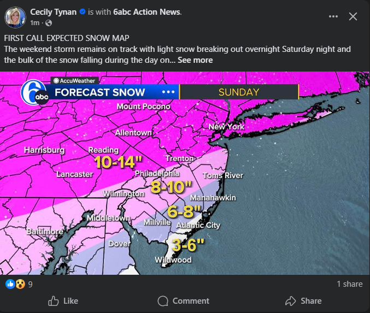Image resolution: width=370 pixels, height=313 pixels.
Task: Click the Comment button
Action: pyautogui.click(x=184, y=301)
